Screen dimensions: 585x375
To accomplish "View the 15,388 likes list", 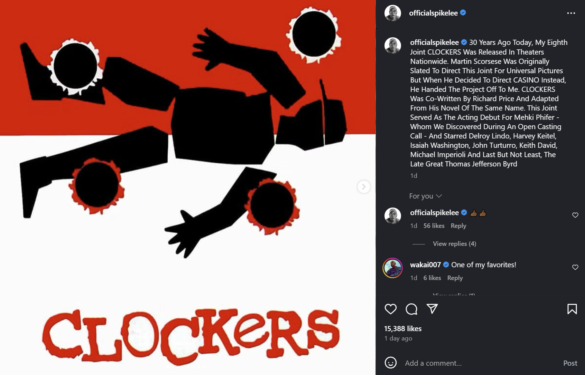I will [x=403, y=329].
